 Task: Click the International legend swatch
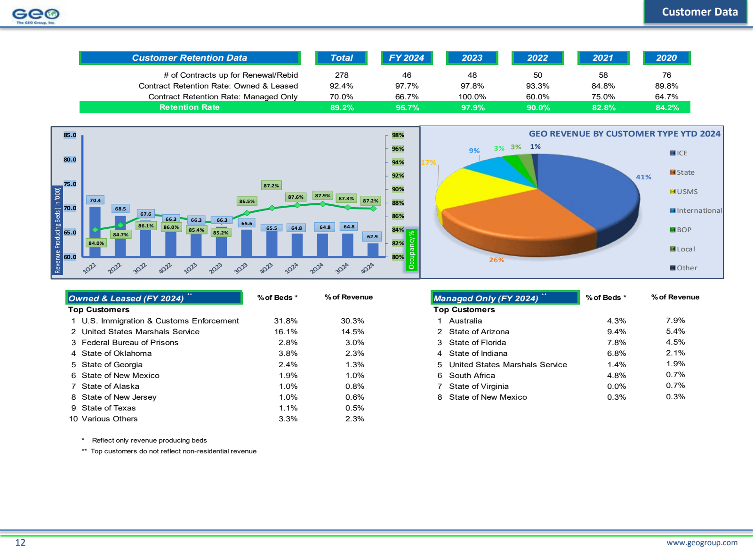[x=673, y=210]
